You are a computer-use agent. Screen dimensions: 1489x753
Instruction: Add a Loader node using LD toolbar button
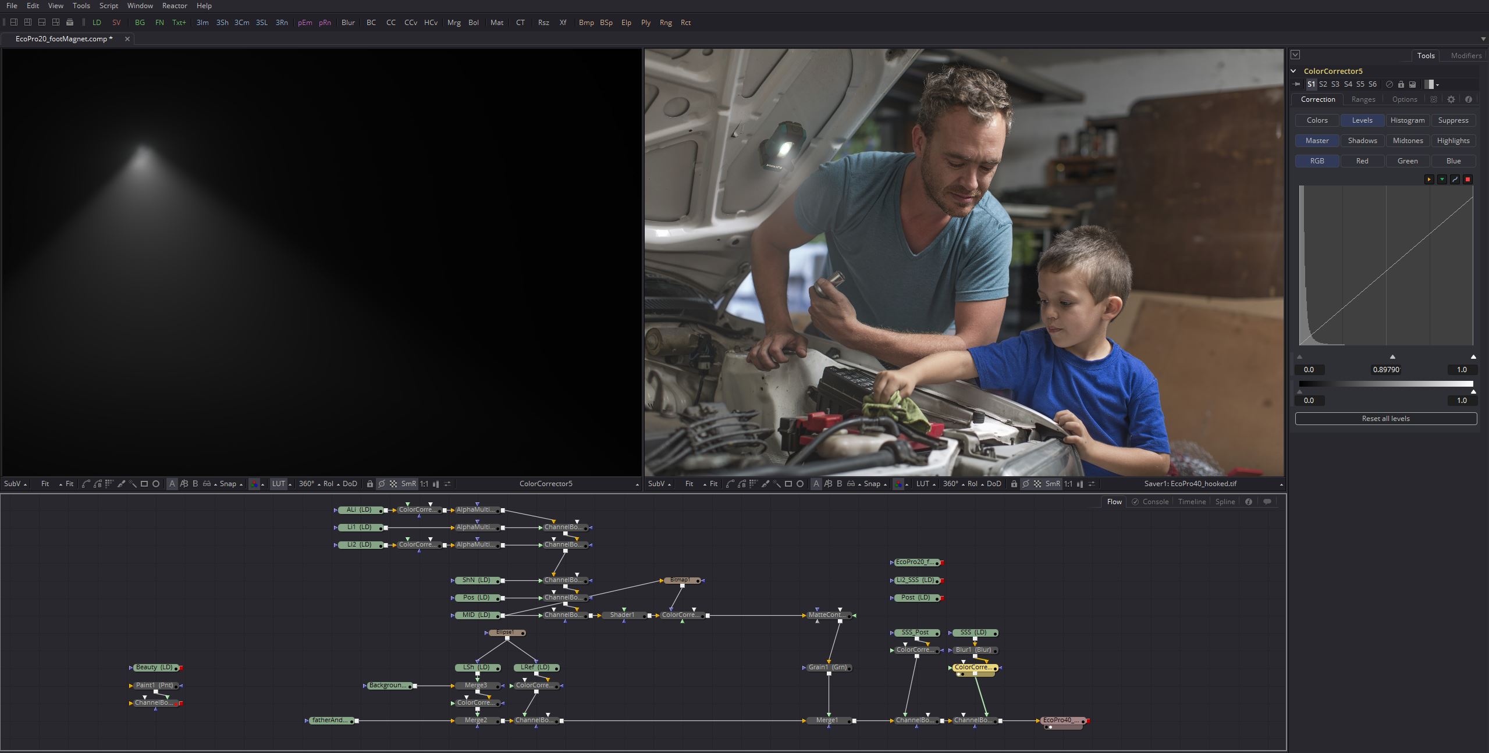pyautogui.click(x=97, y=23)
